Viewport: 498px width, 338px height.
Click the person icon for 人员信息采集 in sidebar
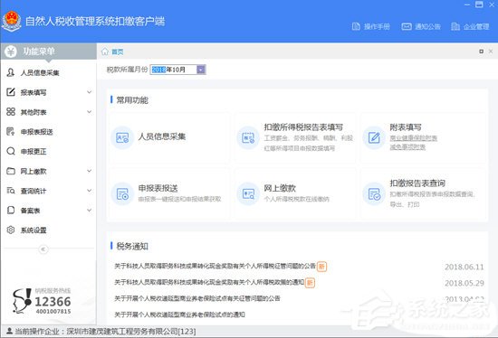11,72
